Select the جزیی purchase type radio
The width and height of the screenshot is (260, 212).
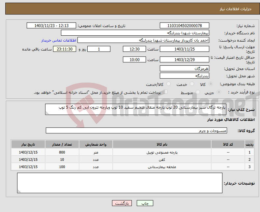coord(219,92)
